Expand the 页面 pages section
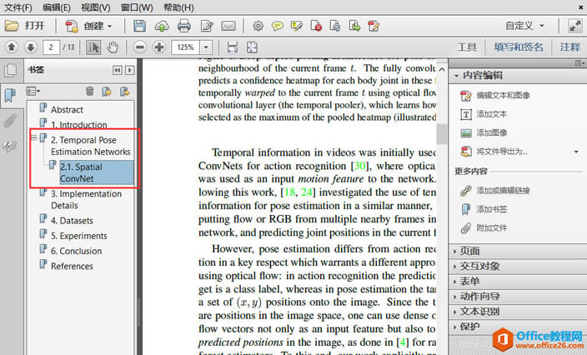This screenshot has width=587, height=355. coord(518,251)
